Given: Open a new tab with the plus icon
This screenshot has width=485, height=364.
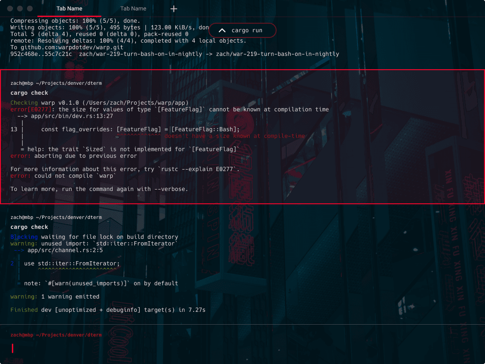Looking at the screenshot, I should [174, 9].
